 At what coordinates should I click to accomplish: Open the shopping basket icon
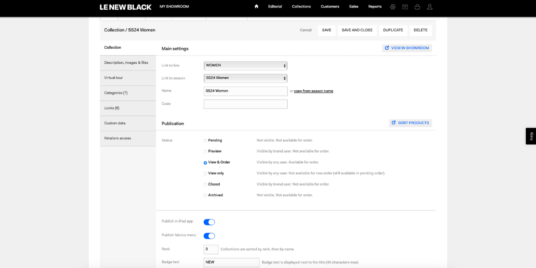[417, 7]
